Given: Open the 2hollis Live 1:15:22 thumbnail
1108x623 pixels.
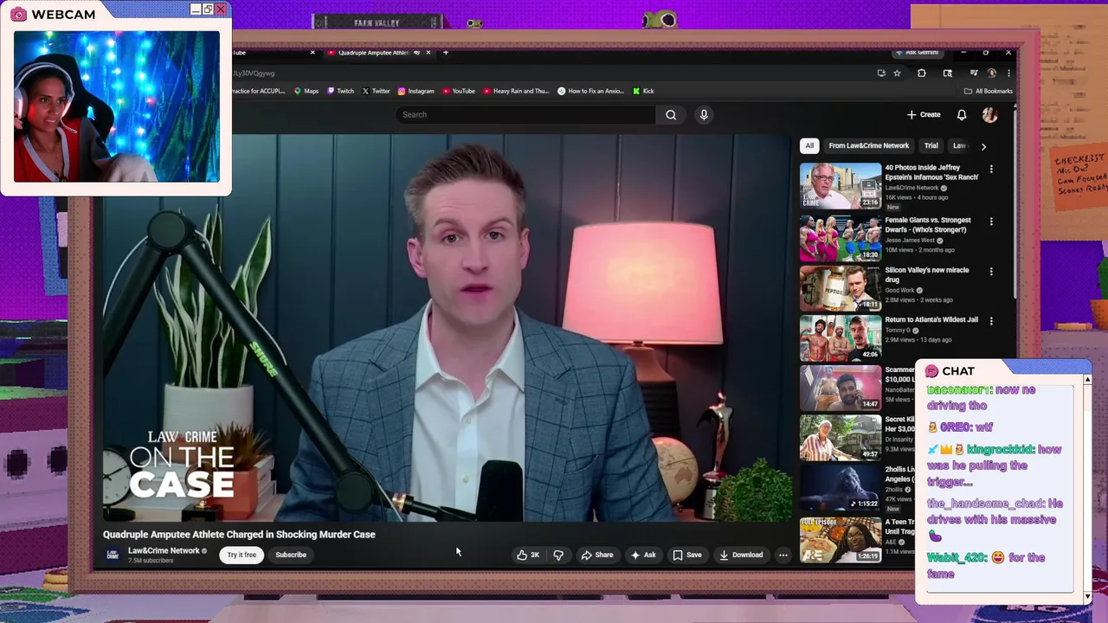Looking at the screenshot, I should point(841,488).
